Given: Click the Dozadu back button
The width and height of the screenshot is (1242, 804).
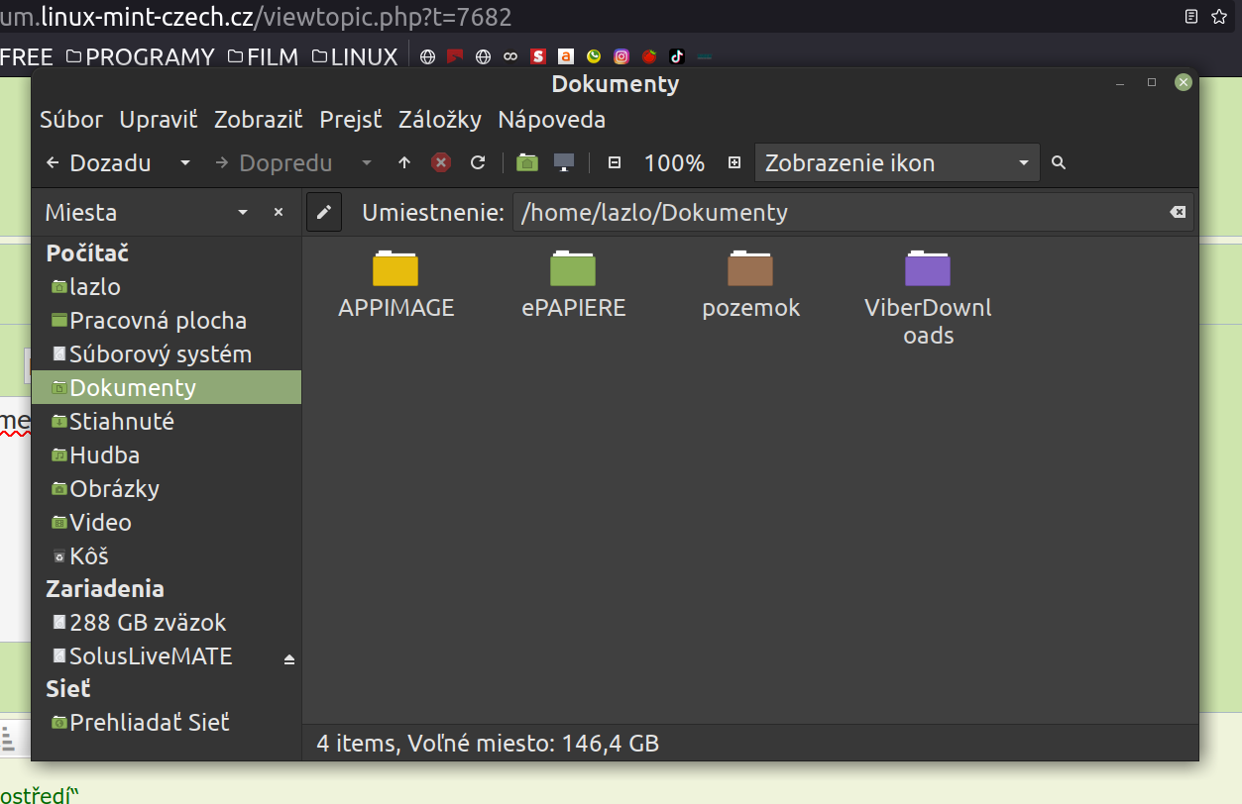Looking at the screenshot, I should point(99,163).
